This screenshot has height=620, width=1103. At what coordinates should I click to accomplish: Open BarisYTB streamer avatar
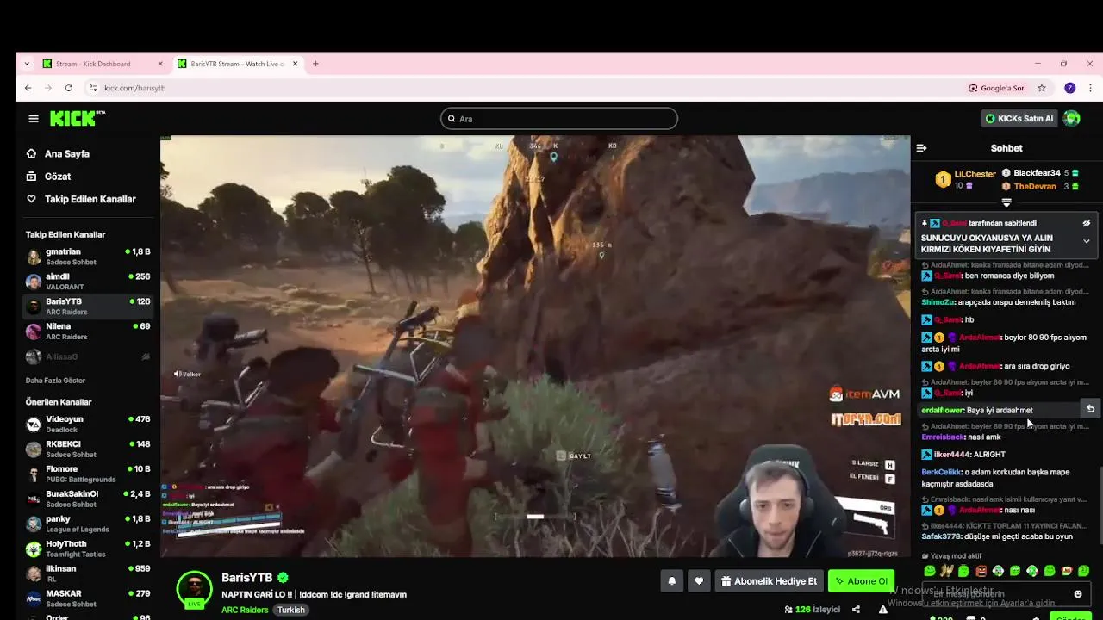(194, 588)
